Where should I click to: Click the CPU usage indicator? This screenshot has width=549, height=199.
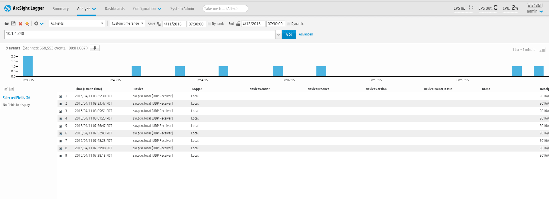tap(510, 8)
